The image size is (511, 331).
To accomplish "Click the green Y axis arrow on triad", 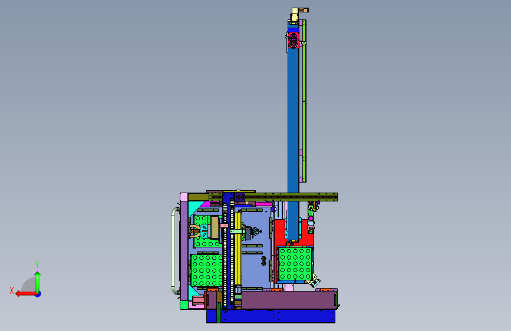I will pyautogui.click(x=38, y=282).
